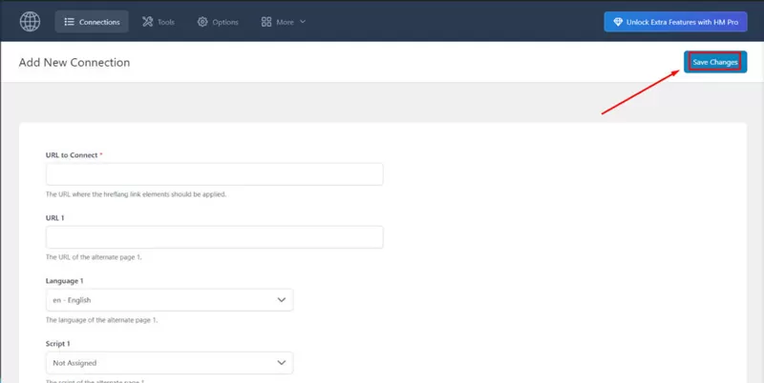Click the Add New Connection heading
Image resolution: width=764 pixels, height=383 pixels.
[x=74, y=62]
